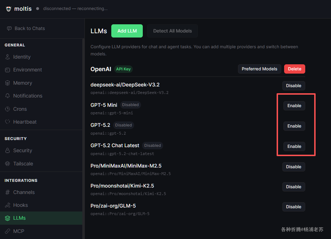Image resolution: width=331 pixels, height=239 pixels.
Task: Open the Security settings page
Action: [41, 150]
